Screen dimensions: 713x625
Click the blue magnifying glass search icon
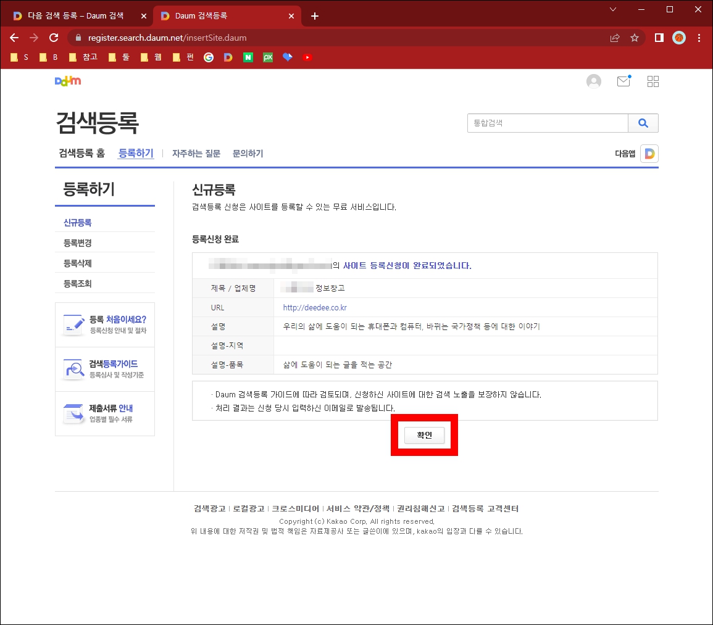point(643,123)
